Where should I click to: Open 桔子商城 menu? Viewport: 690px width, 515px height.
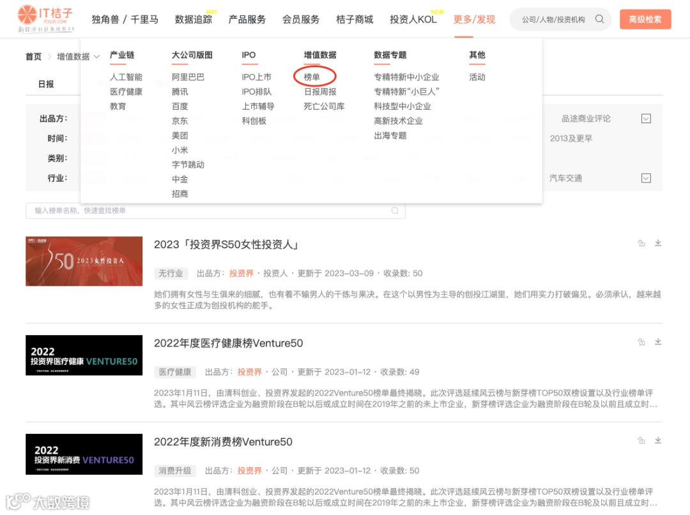click(355, 19)
